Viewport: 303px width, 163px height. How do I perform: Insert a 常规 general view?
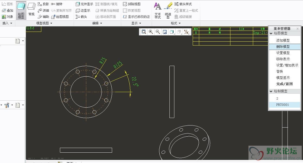[31, 10]
